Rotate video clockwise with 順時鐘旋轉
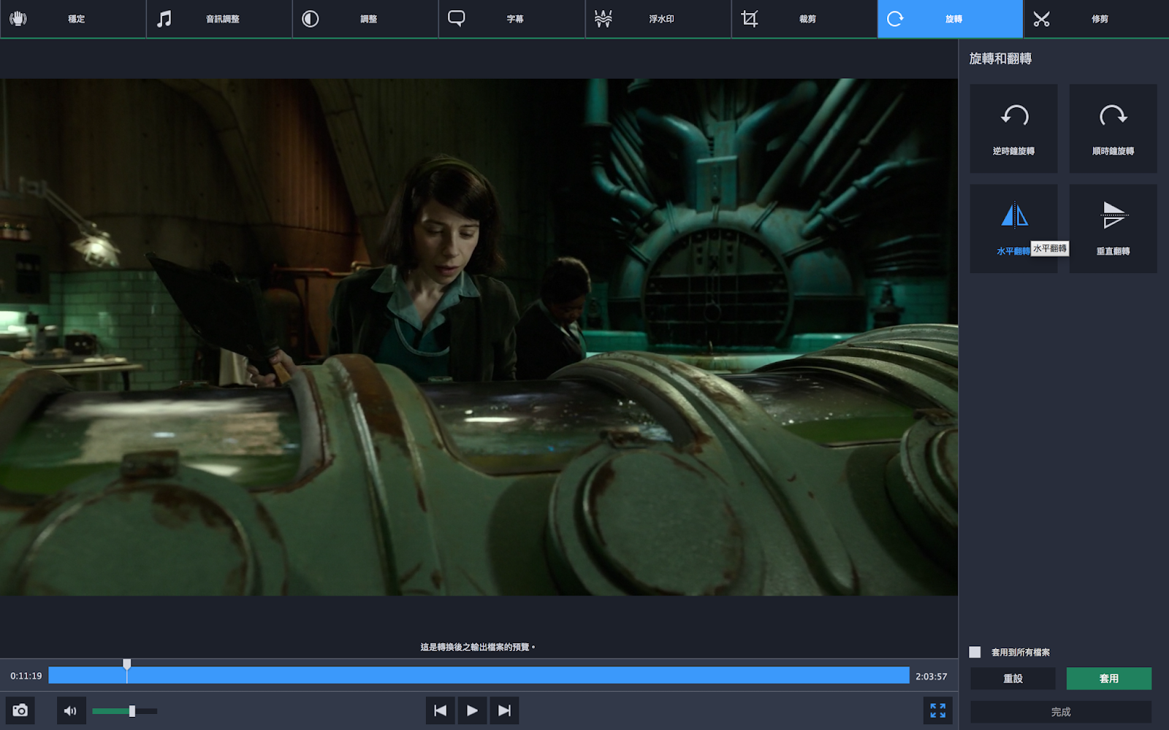1169x730 pixels. point(1113,128)
